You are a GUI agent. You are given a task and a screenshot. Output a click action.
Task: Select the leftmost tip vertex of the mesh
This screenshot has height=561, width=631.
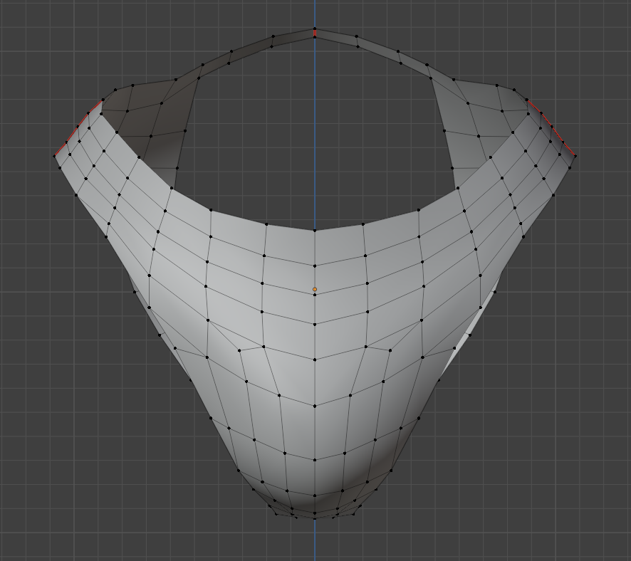pos(54,156)
